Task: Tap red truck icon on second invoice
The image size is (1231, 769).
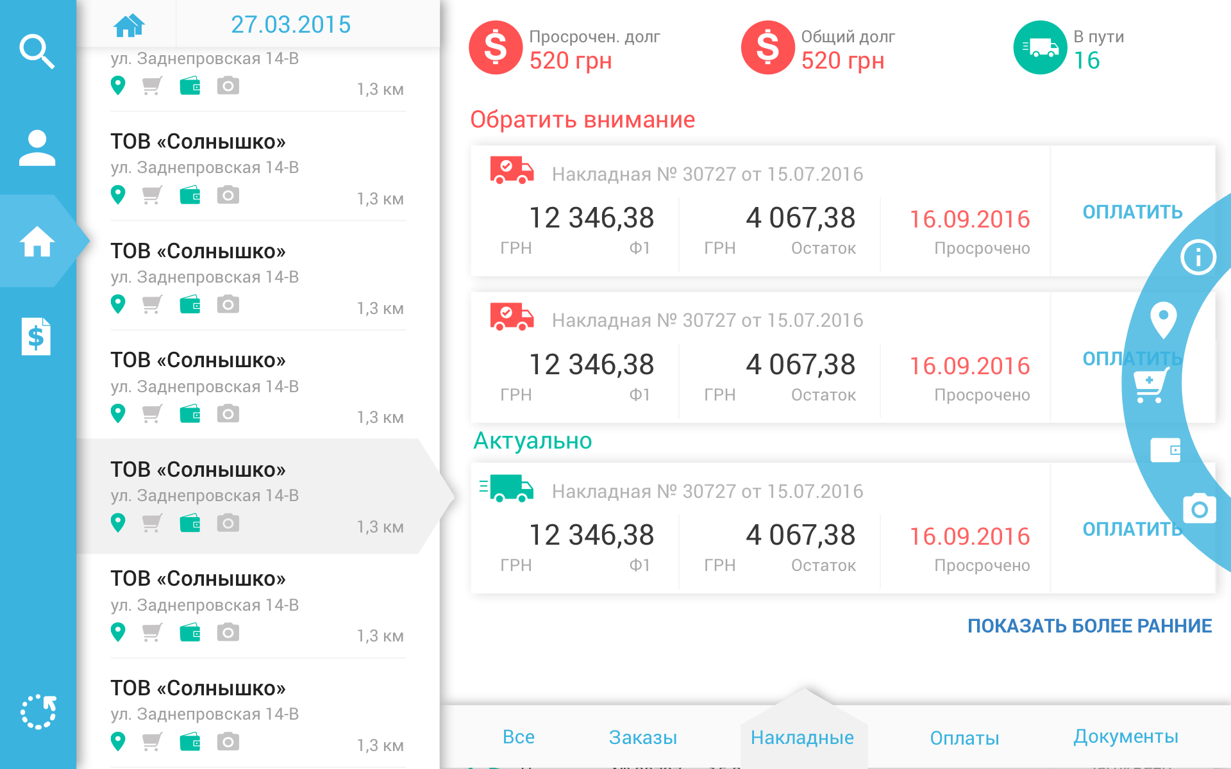Action: click(512, 316)
